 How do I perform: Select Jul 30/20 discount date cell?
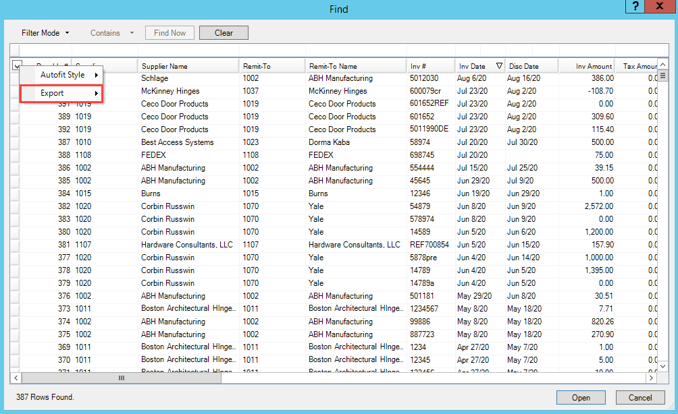point(532,142)
